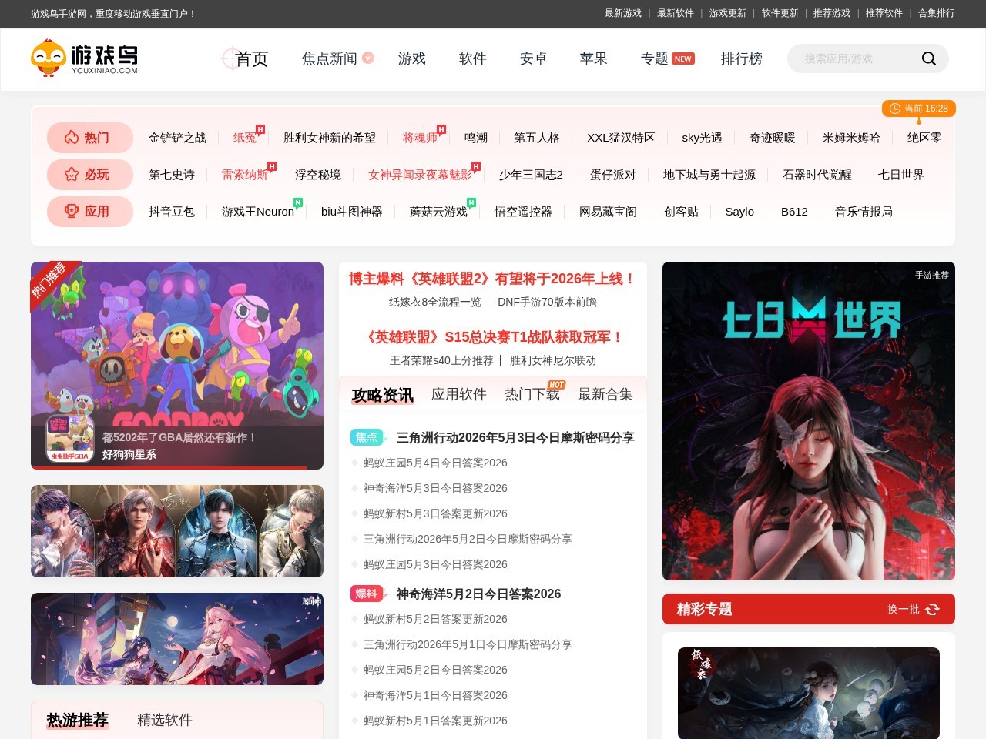Open the 米姆米姆哈 link
This screenshot has height=739, width=986.
point(851,138)
